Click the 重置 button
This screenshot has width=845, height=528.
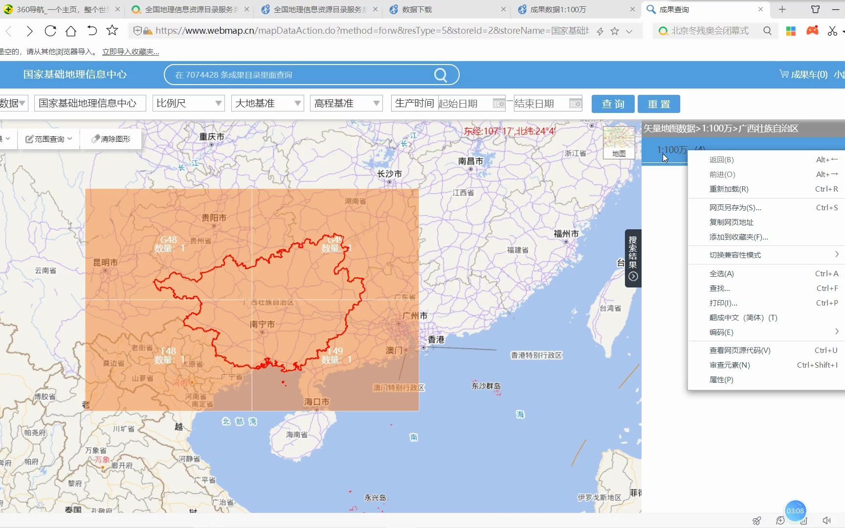[x=659, y=104]
